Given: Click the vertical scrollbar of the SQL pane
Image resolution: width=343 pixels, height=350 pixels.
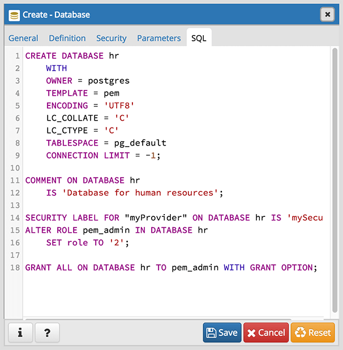Looking at the screenshot, I should pyautogui.click(x=335, y=180).
